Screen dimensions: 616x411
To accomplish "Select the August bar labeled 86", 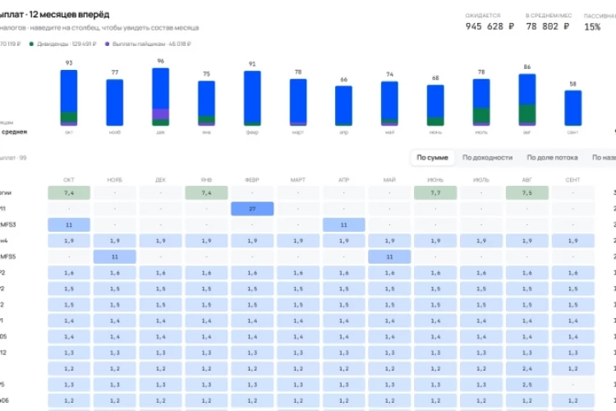I will 527,100.
